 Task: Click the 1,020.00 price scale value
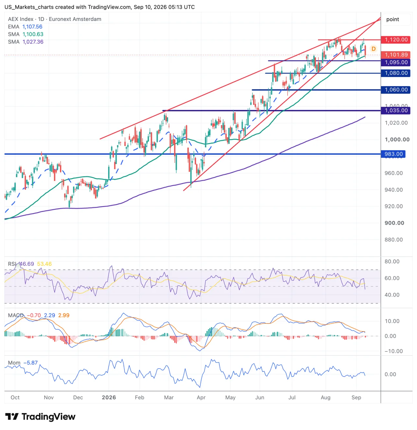[396, 123]
